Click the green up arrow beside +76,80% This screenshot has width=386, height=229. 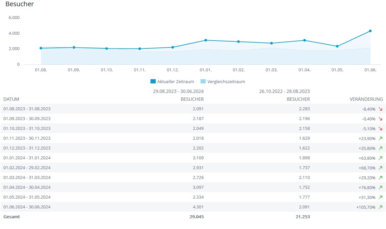click(x=380, y=187)
